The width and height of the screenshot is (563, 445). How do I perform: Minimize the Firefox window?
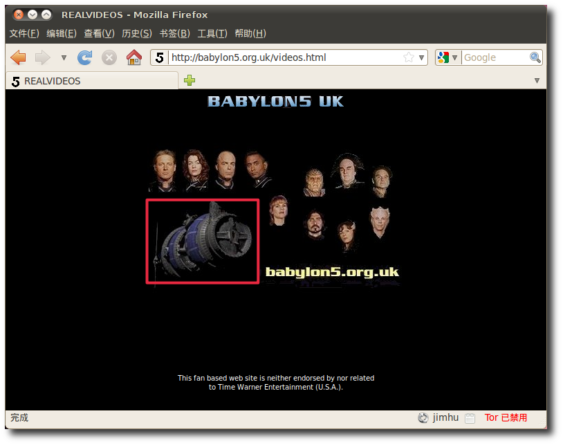click(33, 15)
